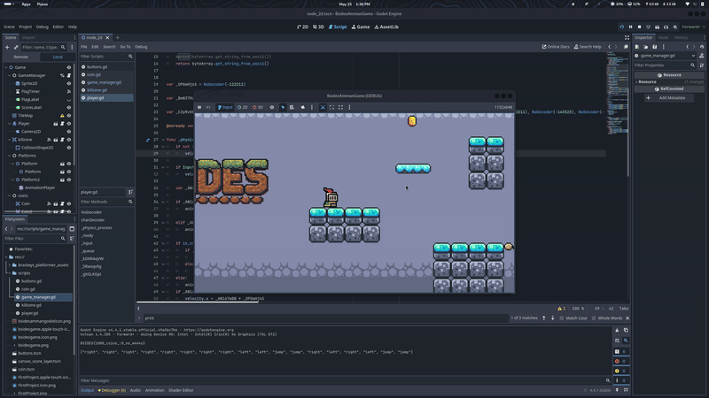Pause the running project
This screenshot has width=709, height=398.
coord(630,27)
